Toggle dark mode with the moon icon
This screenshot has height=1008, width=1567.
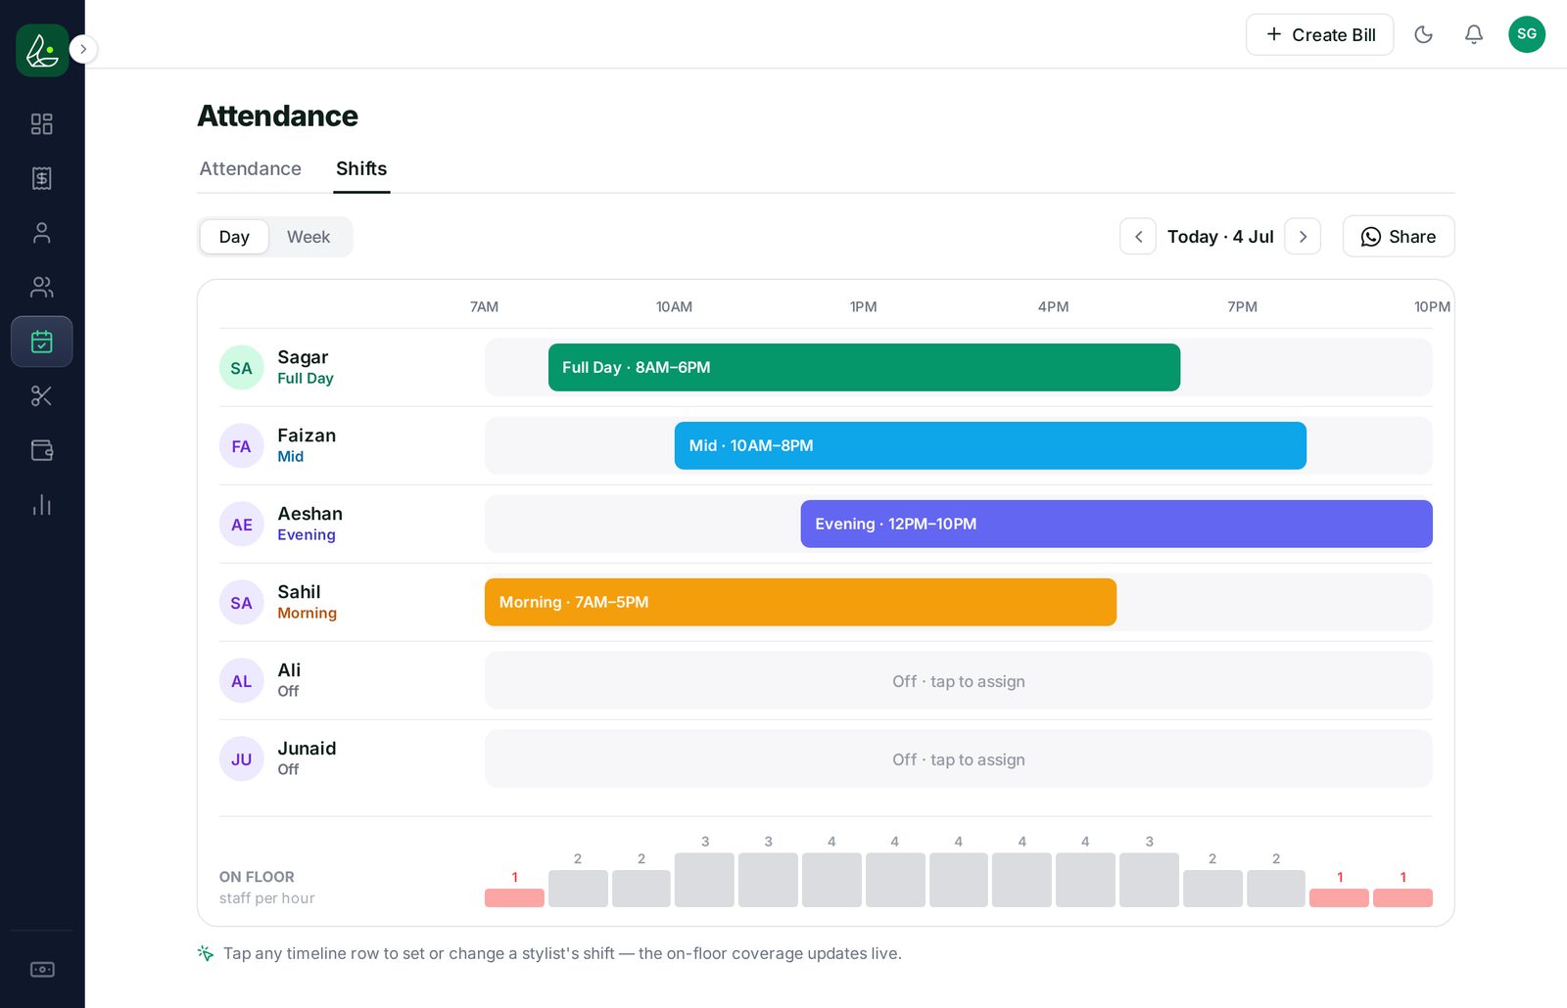tap(1424, 34)
